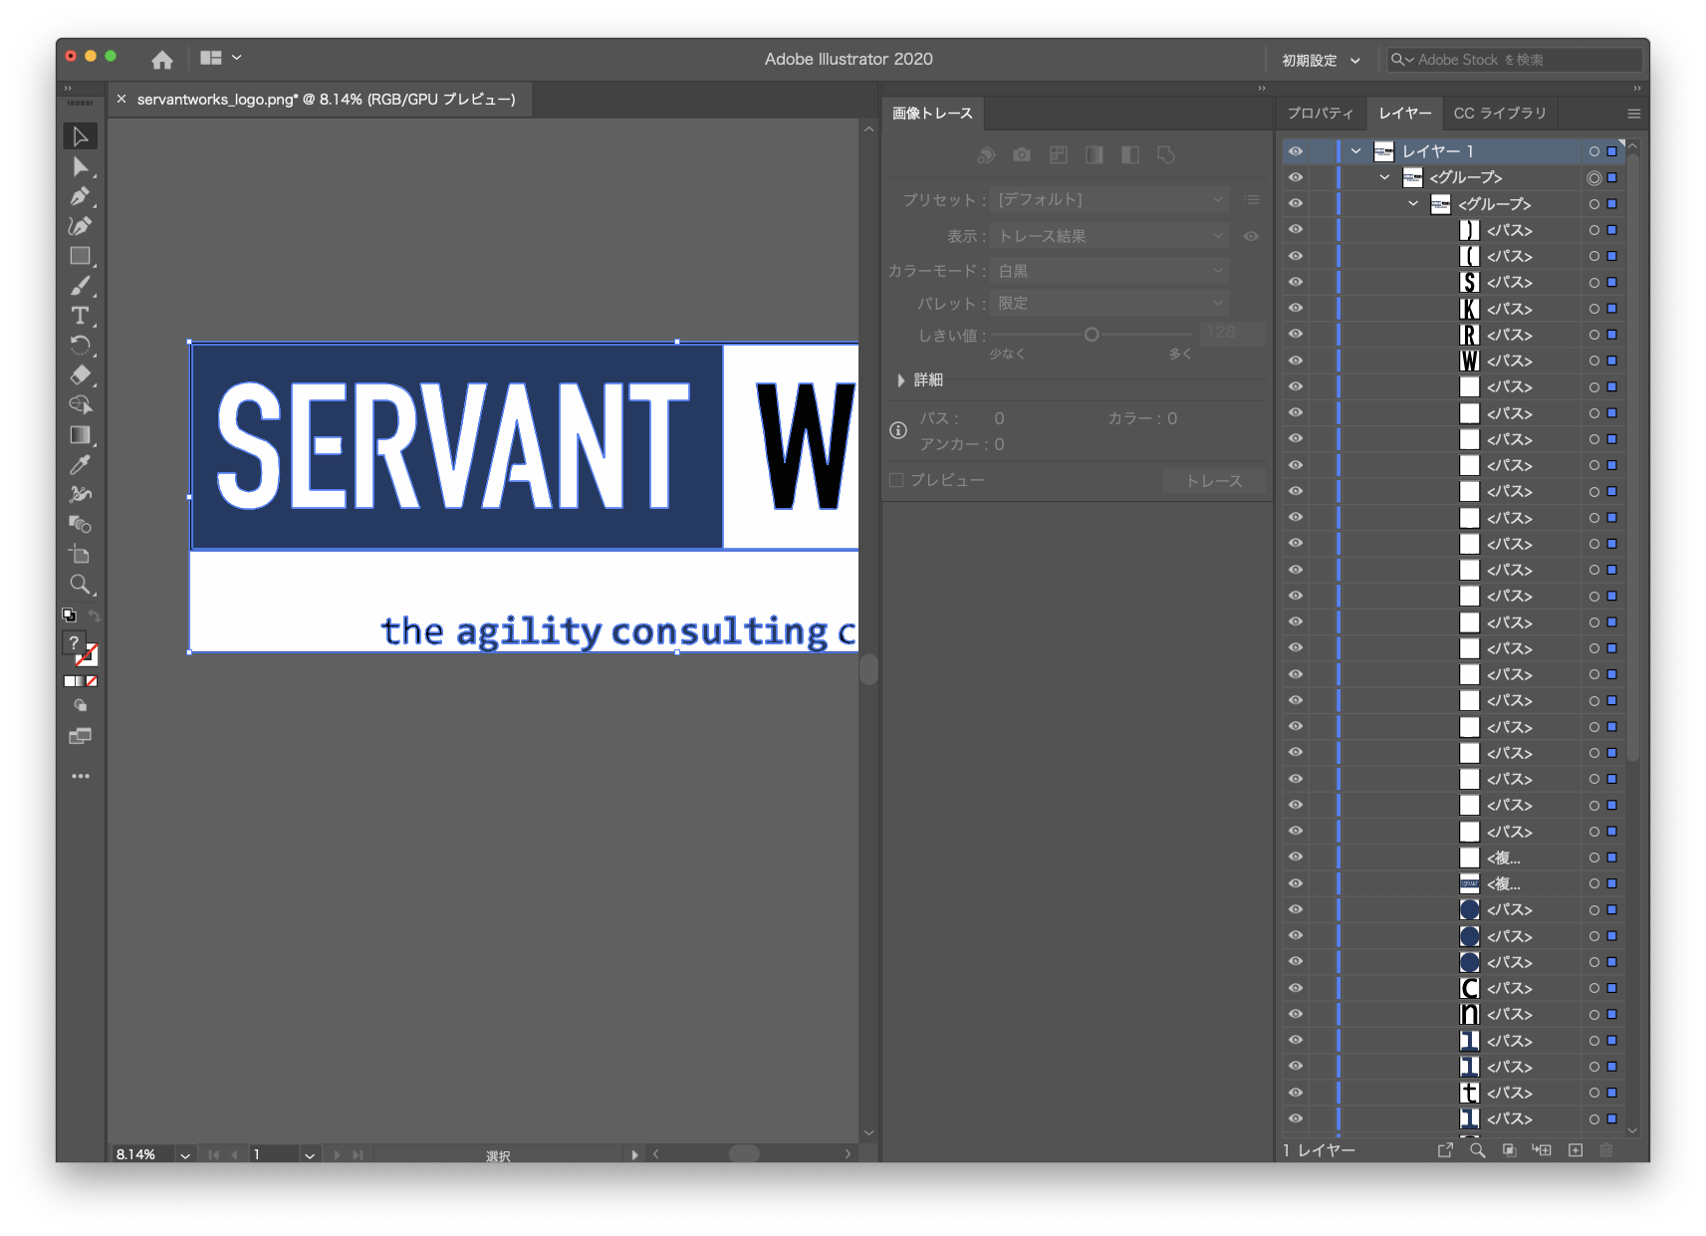Select the Type tool

click(81, 316)
